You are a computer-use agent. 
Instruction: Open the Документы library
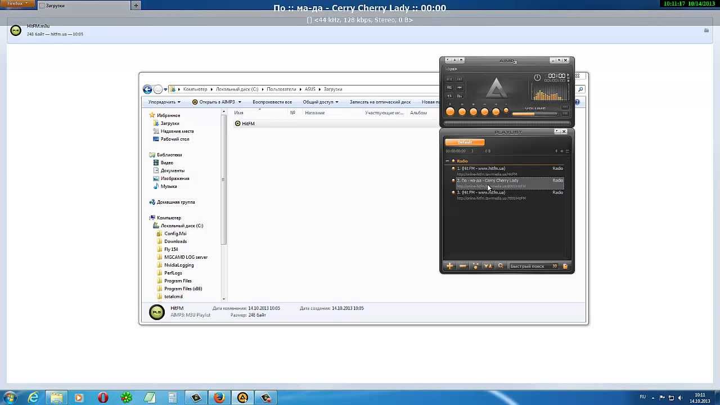point(172,170)
